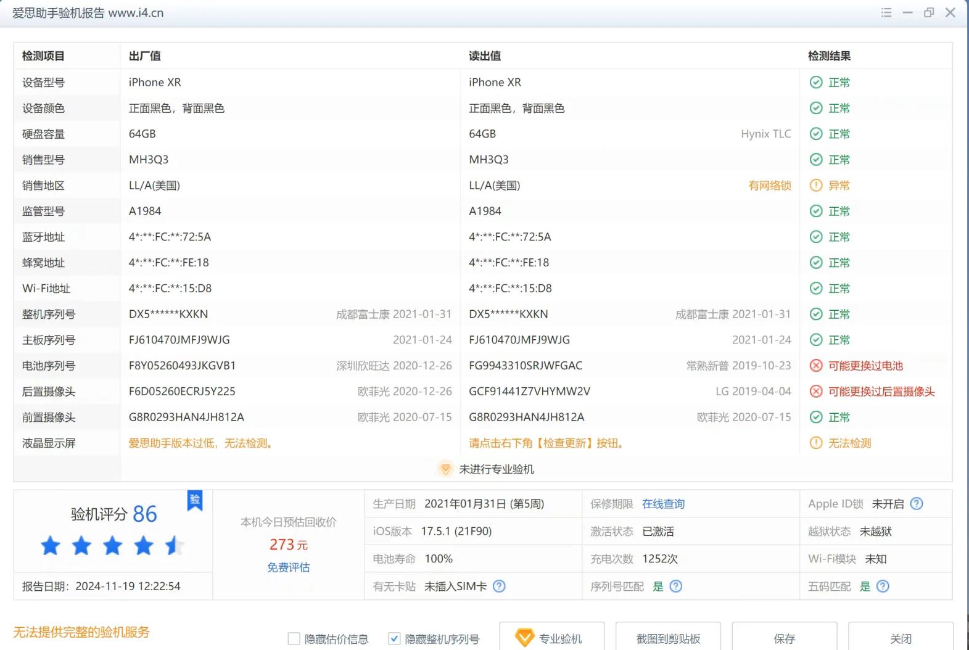969x650 pixels.
Task: Click the score value 86
Action: (x=145, y=514)
